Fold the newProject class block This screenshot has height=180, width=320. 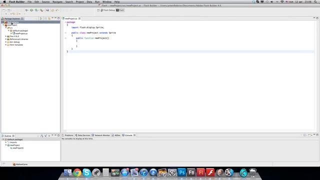tap(65, 32)
